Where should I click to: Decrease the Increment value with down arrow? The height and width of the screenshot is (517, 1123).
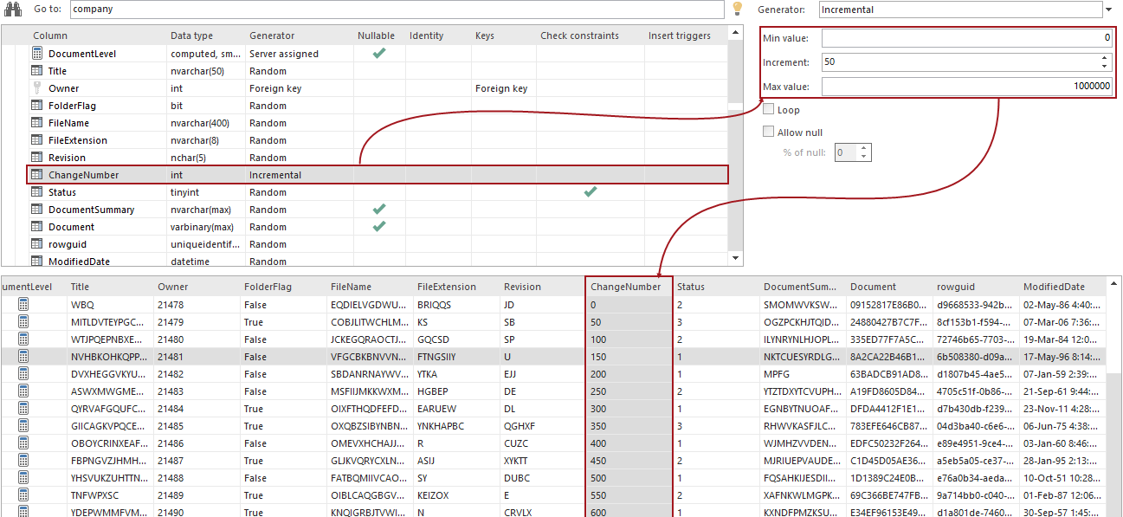pyautogui.click(x=1104, y=67)
